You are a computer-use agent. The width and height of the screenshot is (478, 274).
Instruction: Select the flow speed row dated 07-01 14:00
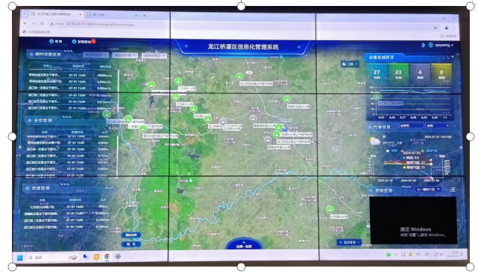(66, 206)
